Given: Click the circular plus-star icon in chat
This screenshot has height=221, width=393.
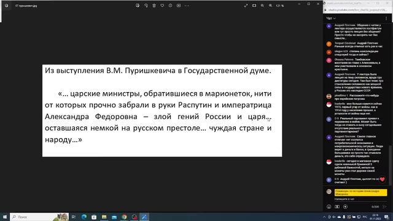Looking at the screenshot, I should coord(345,207).
